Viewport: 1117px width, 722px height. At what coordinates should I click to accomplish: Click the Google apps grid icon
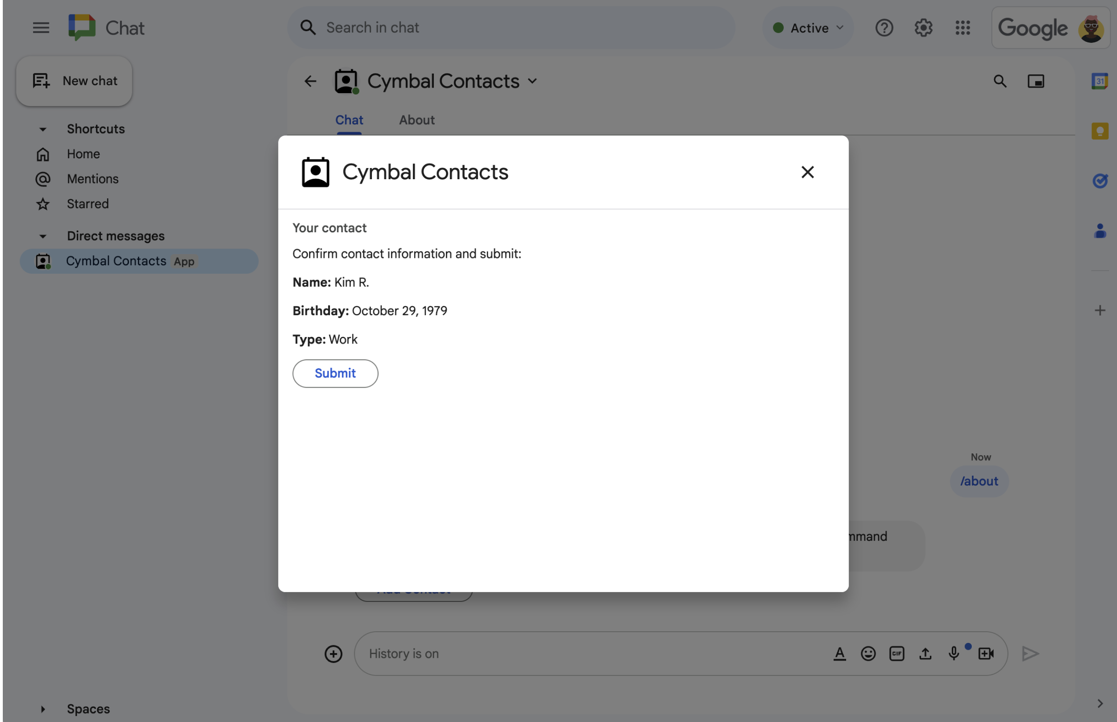pos(962,27)
